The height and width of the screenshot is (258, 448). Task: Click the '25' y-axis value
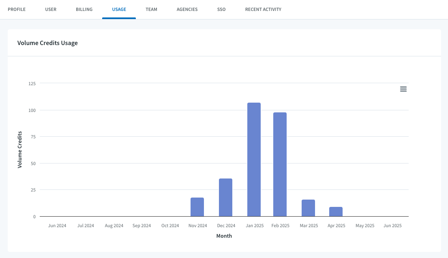[x=33, y=190]
